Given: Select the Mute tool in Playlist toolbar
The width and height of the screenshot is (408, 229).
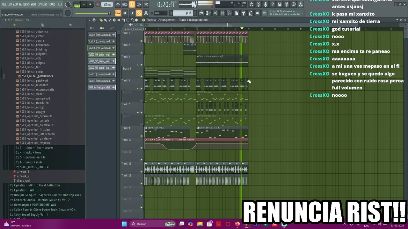Looking at the screenshot, I should click(114, 20).
